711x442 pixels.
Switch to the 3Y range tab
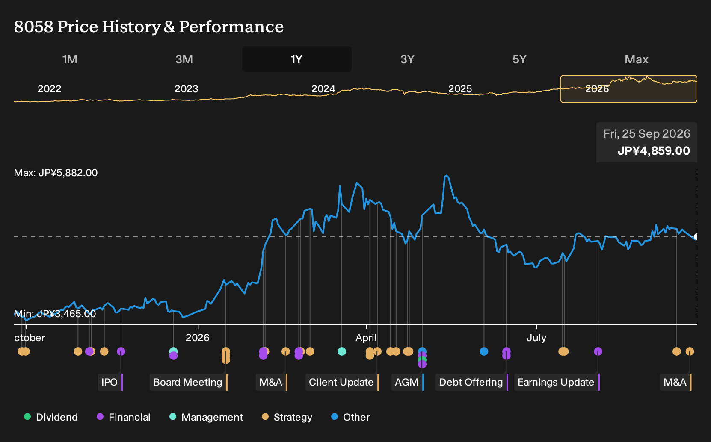(407, 59)
